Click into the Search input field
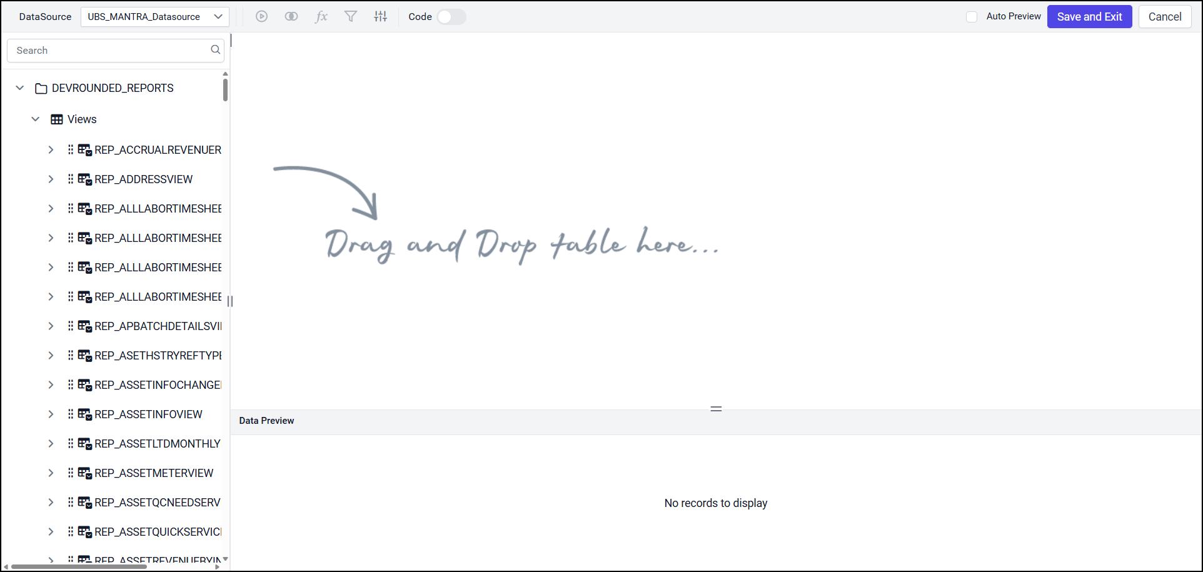 109,51
